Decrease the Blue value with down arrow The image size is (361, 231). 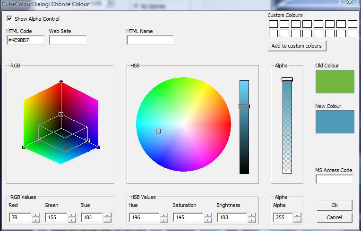coord(107,220)
